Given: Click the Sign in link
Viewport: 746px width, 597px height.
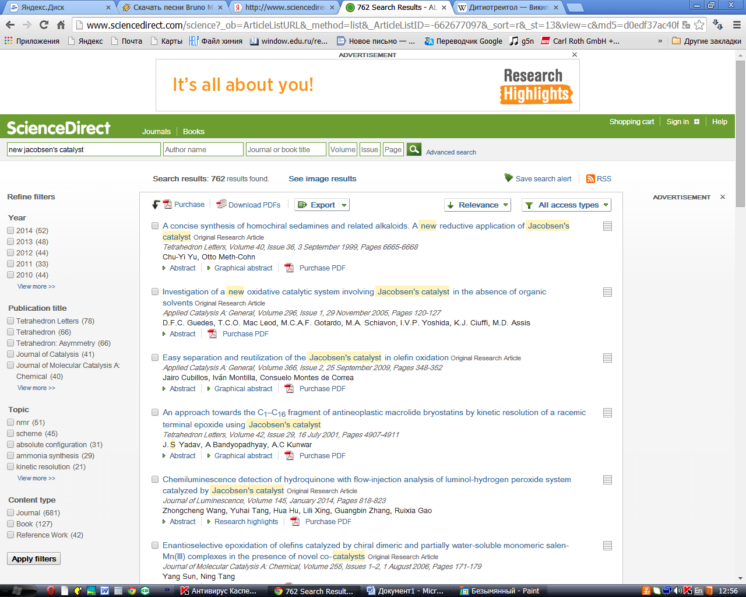Looking at the screenshot, I should coord(677,122).
